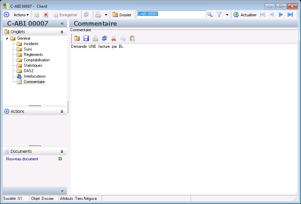Click the filter funnel icon
301x204 pixels.
[x=219, y=15]
